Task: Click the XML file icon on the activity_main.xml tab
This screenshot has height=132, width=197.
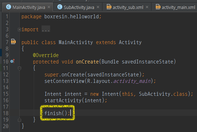Action: pyautogui.click(x=158, y=7)
